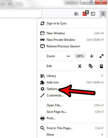Click the Sync arrows icon
The image size is (108, 138).
click(x=42, y=23)
